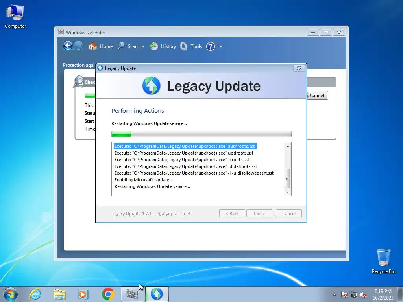Image resolution: width=403 pixels, height=302 pixels.
Task: Click the log scrollbar up arrow
Action: pyautogui.click(x=288, y=146)
